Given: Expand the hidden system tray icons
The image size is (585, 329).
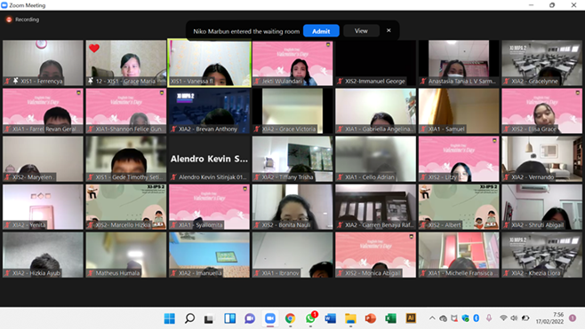Looking at the screenshot, I should (432, 318).
